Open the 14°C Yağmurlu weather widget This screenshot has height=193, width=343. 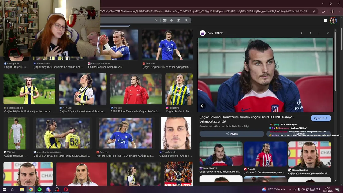click(x=273, y=190)
